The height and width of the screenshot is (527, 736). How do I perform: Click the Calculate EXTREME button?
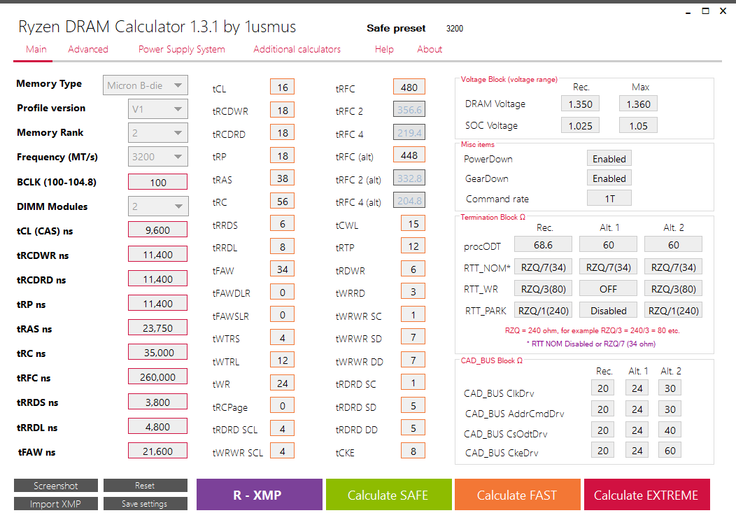point(647,495)
